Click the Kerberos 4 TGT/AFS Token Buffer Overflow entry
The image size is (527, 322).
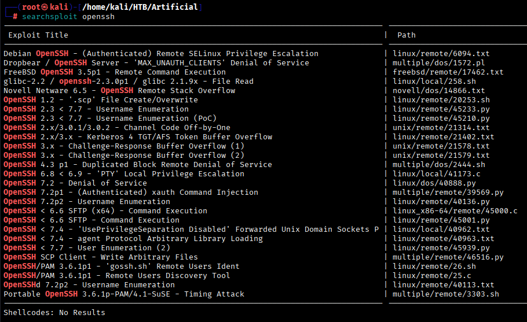[138, 137]
